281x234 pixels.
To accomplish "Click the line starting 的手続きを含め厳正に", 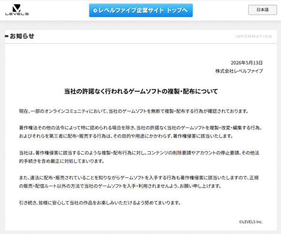I will [61, 161].
